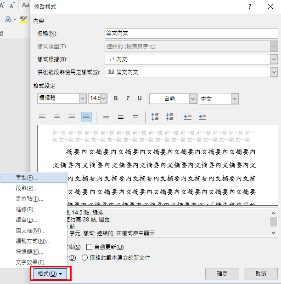This screenshot has height=284, width=281.
Task: Select 段落(P)... in the format menu
Action: [x=27, y=188]
